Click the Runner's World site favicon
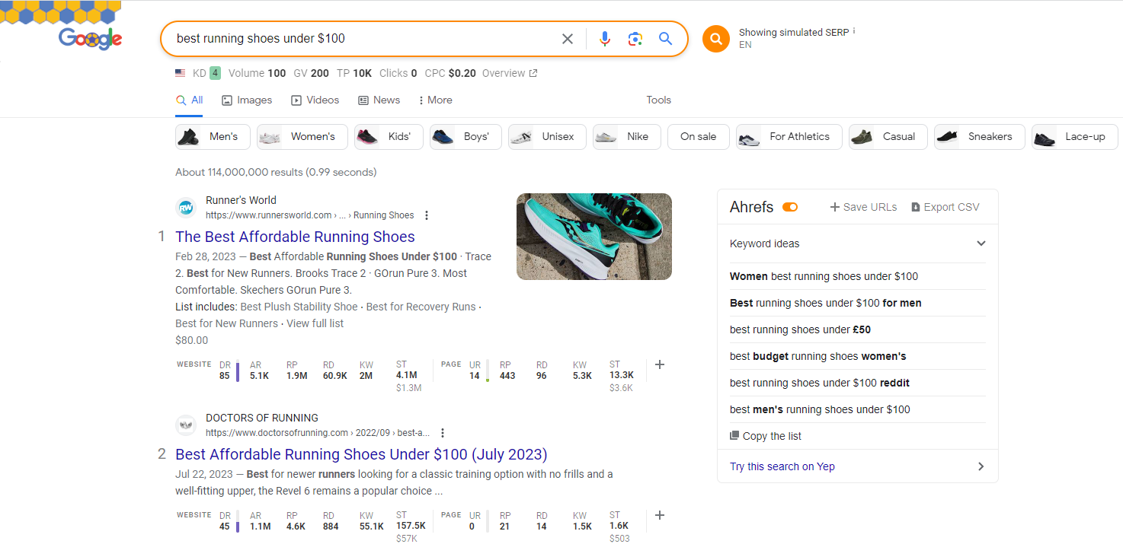The width and height of the screenshot is (1123, 560). coord(186,207)
